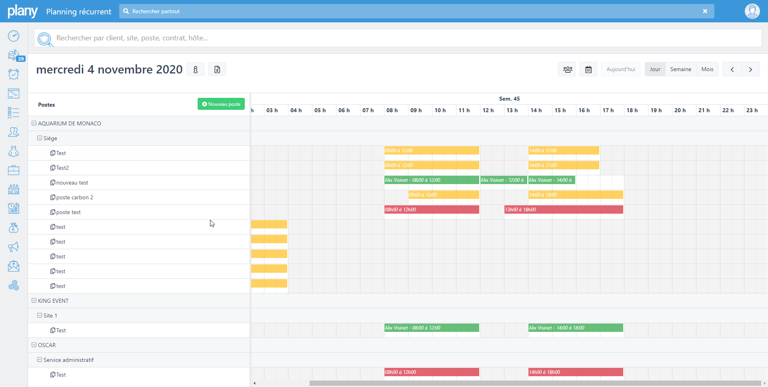Click the group of people icon button
Screen dimensions: 768x387
[x=567, y=69]
